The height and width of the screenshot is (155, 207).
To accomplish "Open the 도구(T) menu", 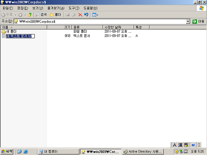I will tap(74, 8).
